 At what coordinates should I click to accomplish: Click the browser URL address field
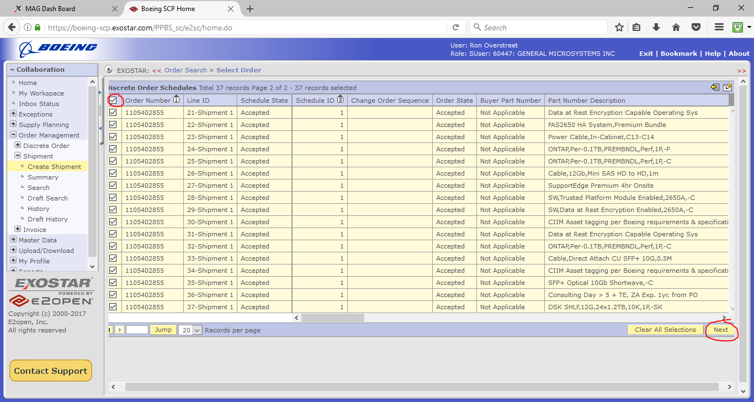[246, 27]
